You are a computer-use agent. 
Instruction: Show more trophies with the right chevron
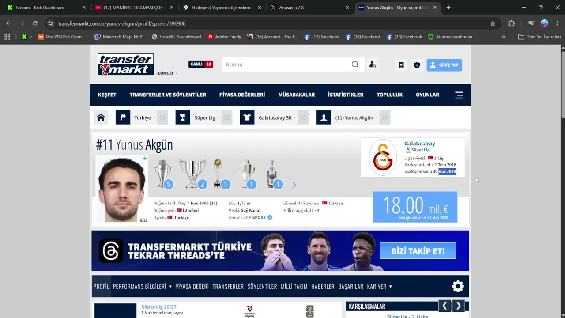pos(294,185)
